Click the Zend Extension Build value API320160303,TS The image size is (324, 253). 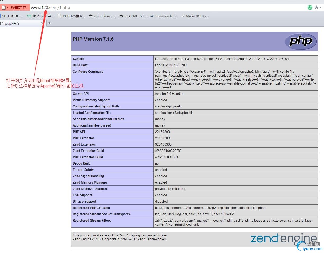(168, 151)
